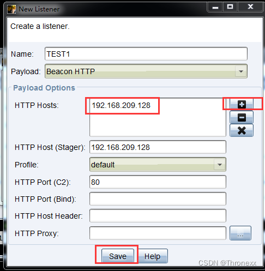Select 192.168.209.128 in HTTP Hosts list
Viewport: 265px width, 271px height.
click(121, 105)
